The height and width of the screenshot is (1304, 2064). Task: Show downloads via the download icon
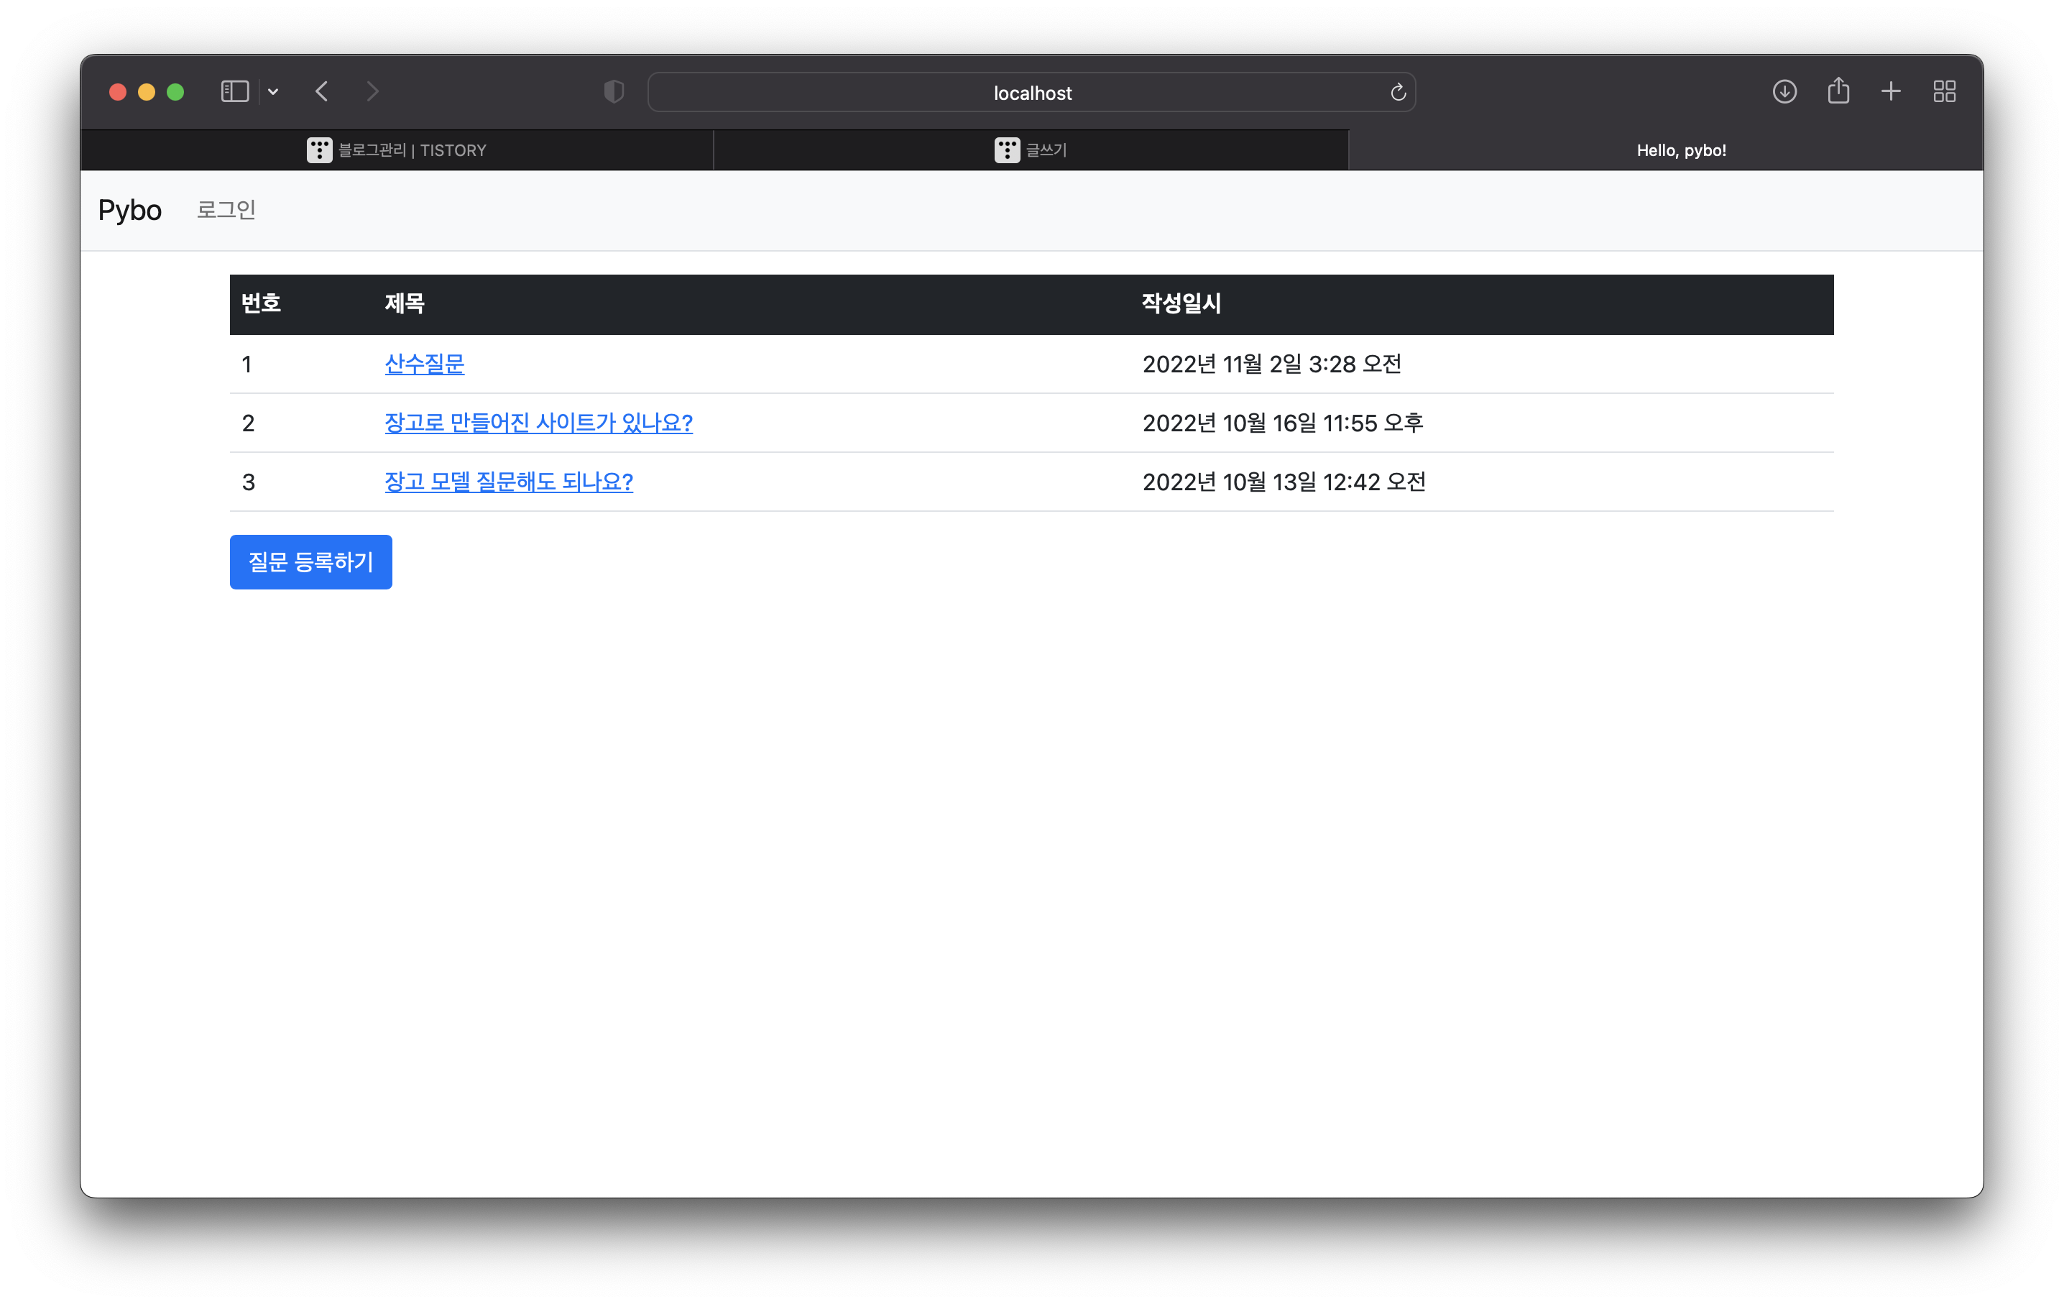tap(1784, 92)
